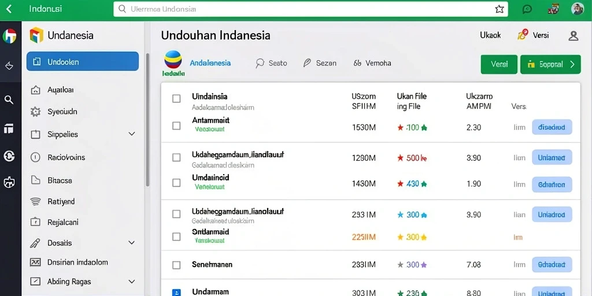This screenshot has width=592, height=296.
Task: Click the diamond icon in dark rail
Action: pyautogui.click(x=9, y=66)
